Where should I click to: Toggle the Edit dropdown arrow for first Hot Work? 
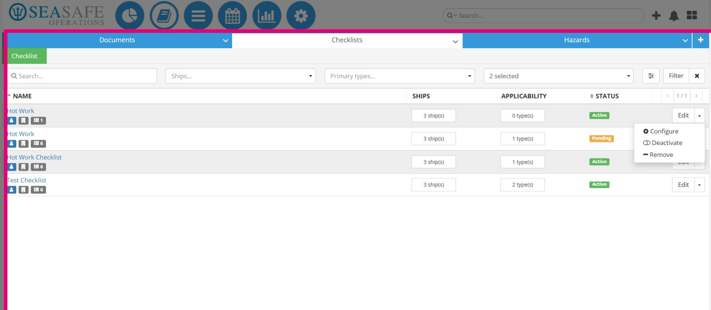pos(700,116)
